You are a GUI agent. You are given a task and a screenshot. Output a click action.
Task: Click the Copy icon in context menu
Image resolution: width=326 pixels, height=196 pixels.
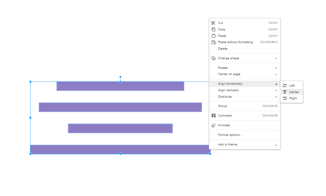[x=213, y=29]
